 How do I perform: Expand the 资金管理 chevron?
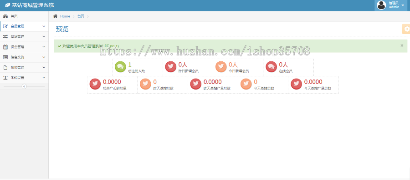coord(44,47)
